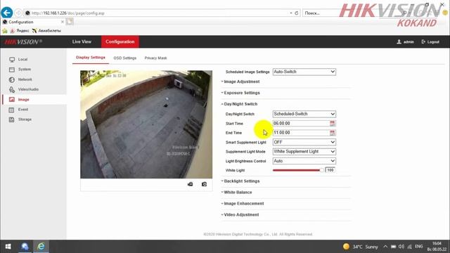Viewport: 450px width, 253px height.
Task: Click the Авиабилеты bookmark link
Action: click(46, 31)
